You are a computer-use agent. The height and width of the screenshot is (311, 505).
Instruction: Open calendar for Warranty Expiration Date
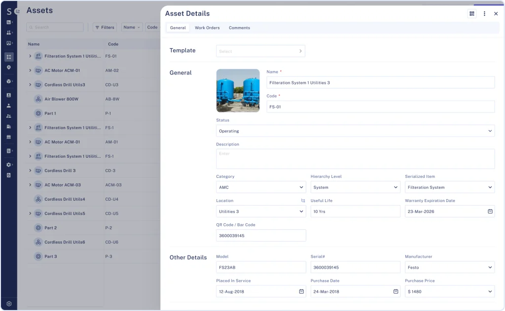pos(490,211)
